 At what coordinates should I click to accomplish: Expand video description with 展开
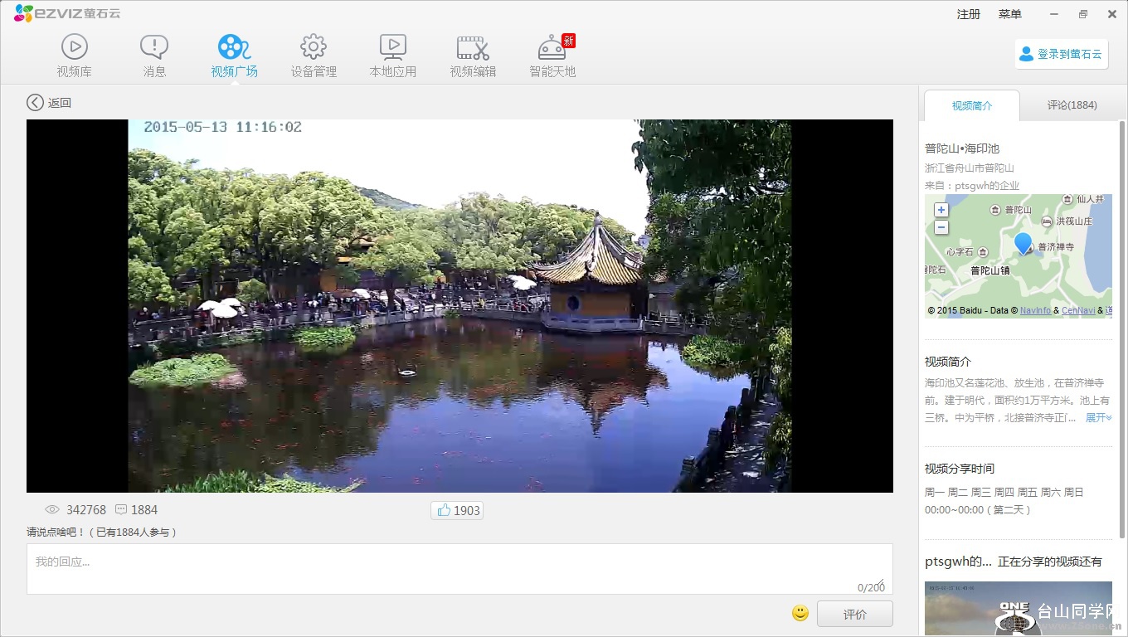point(1098,418)
